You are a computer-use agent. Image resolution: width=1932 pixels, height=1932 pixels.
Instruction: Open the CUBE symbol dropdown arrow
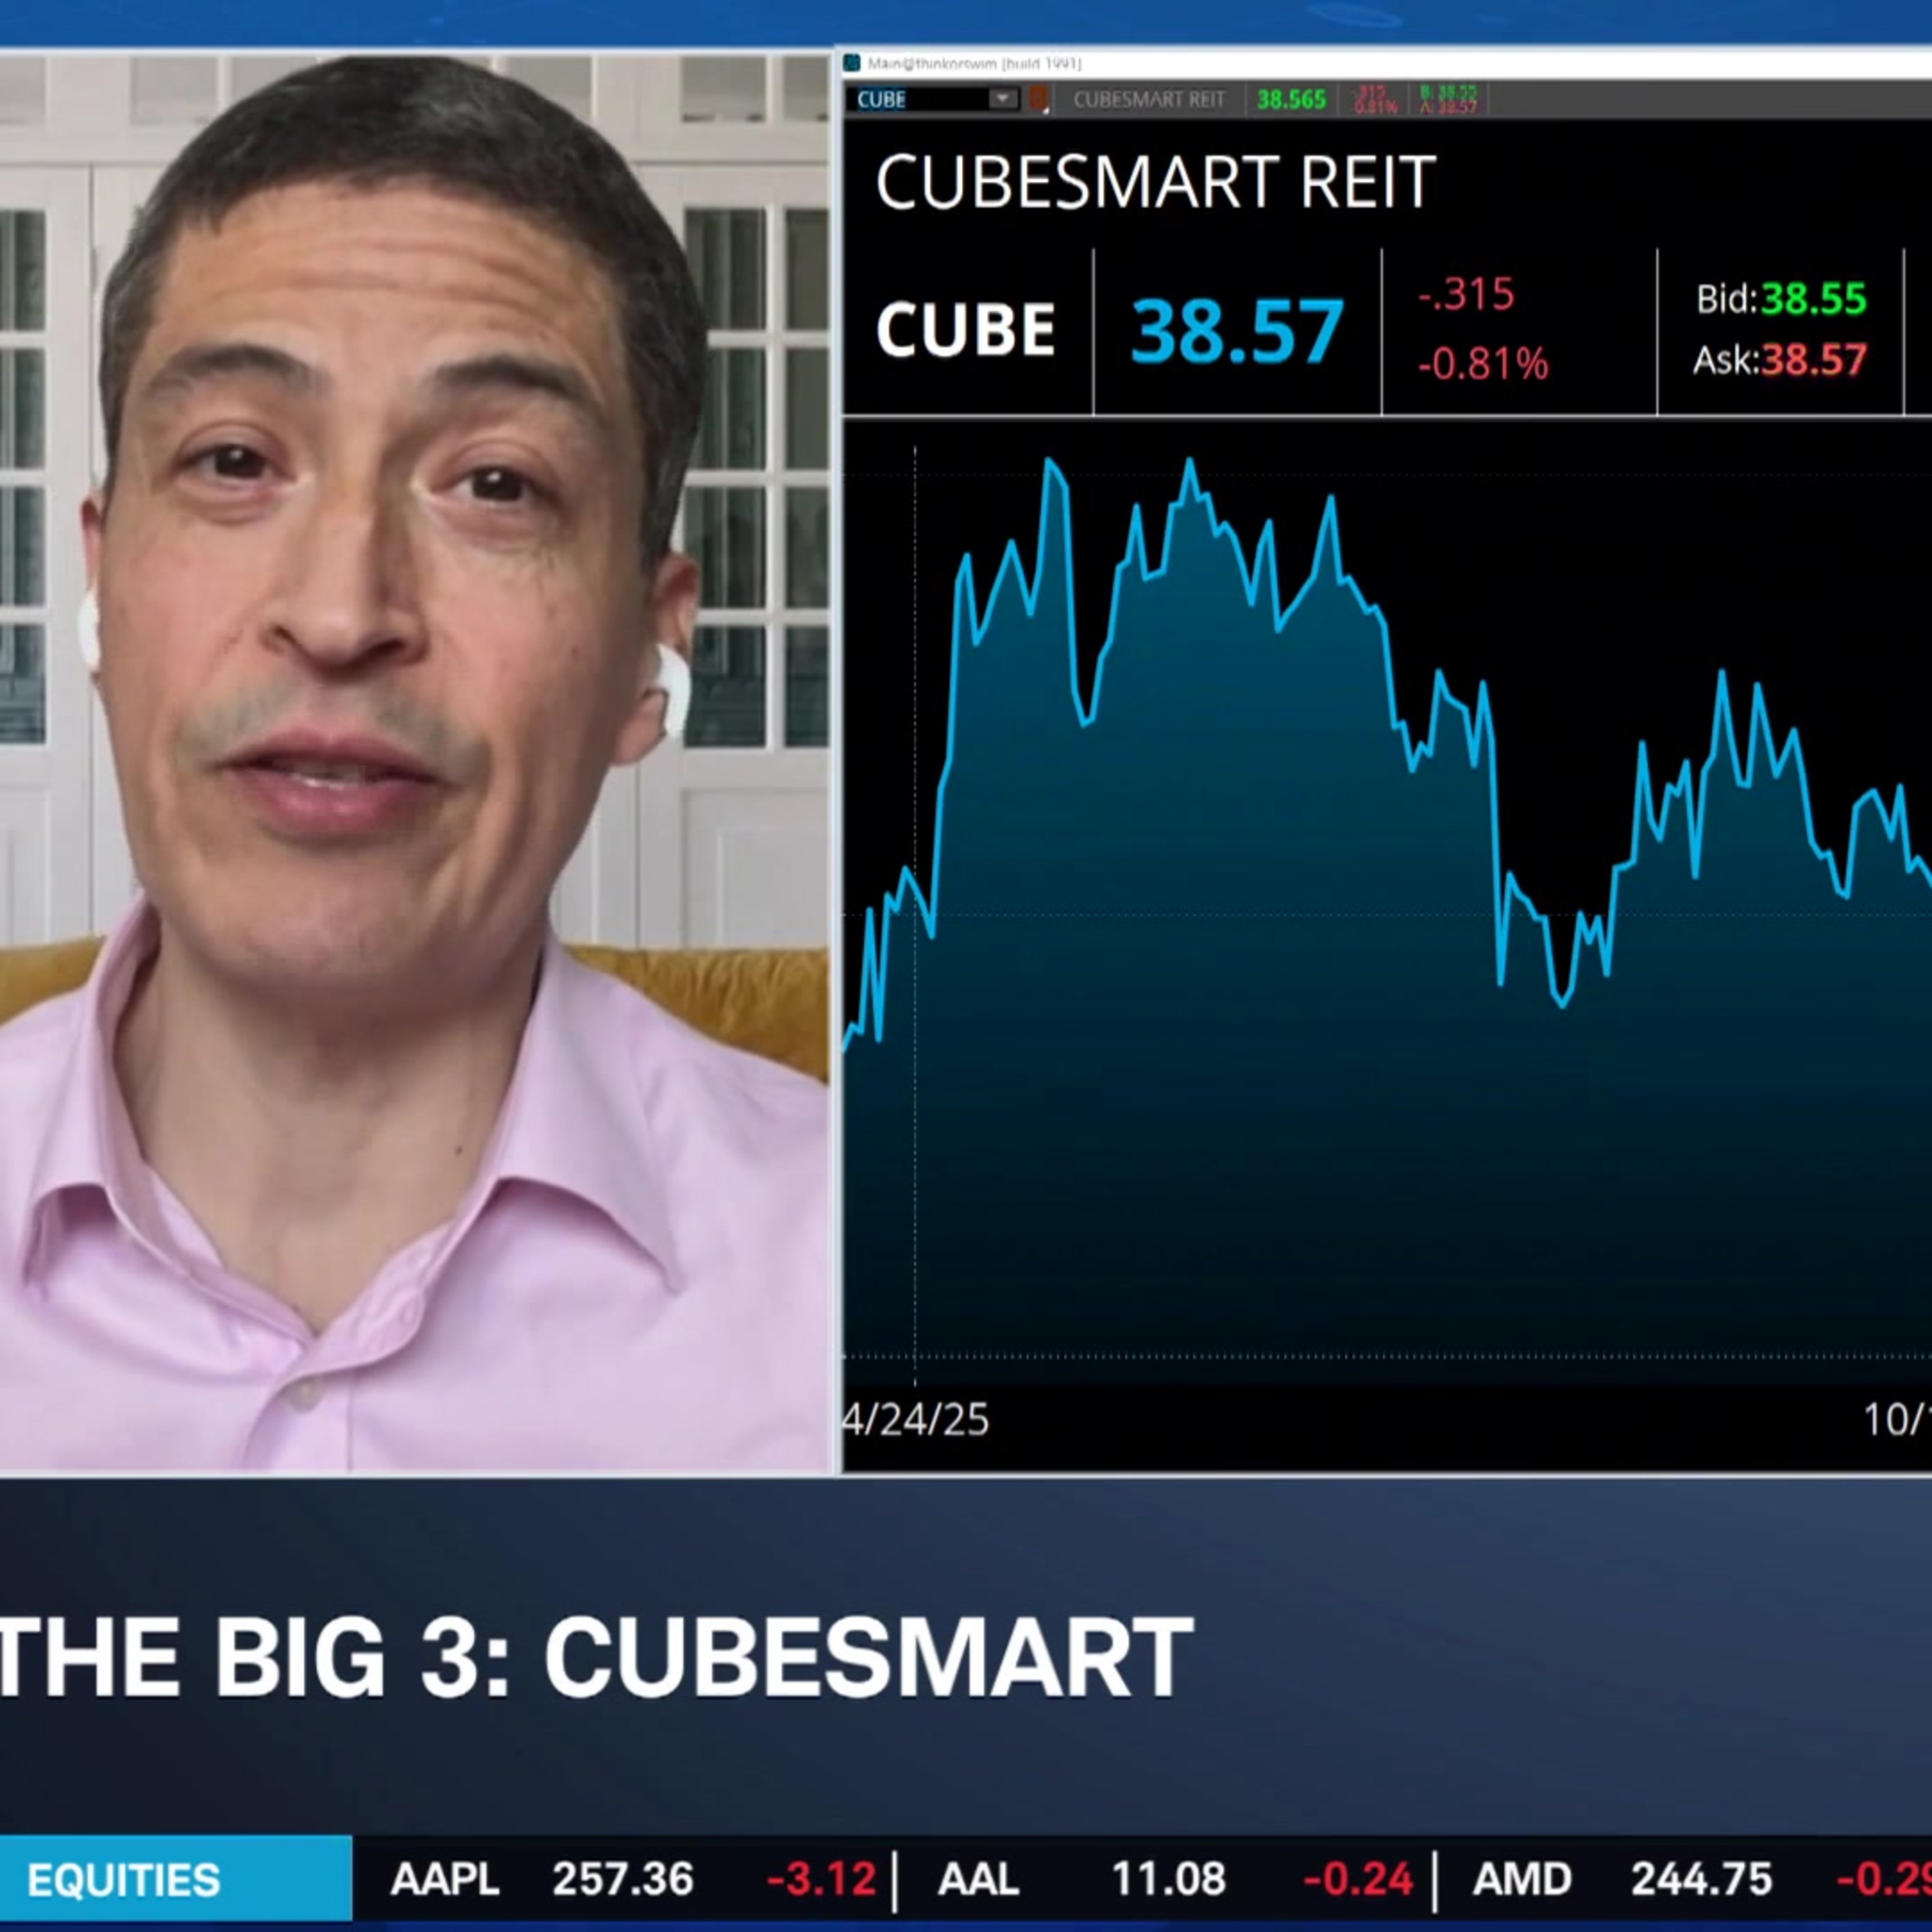(x=1002, y=98)
